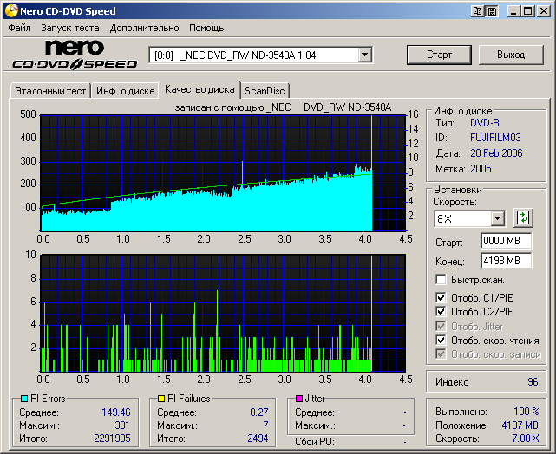Expand the 8X speed dropdown
556x454 pixels.
point(497,218)
